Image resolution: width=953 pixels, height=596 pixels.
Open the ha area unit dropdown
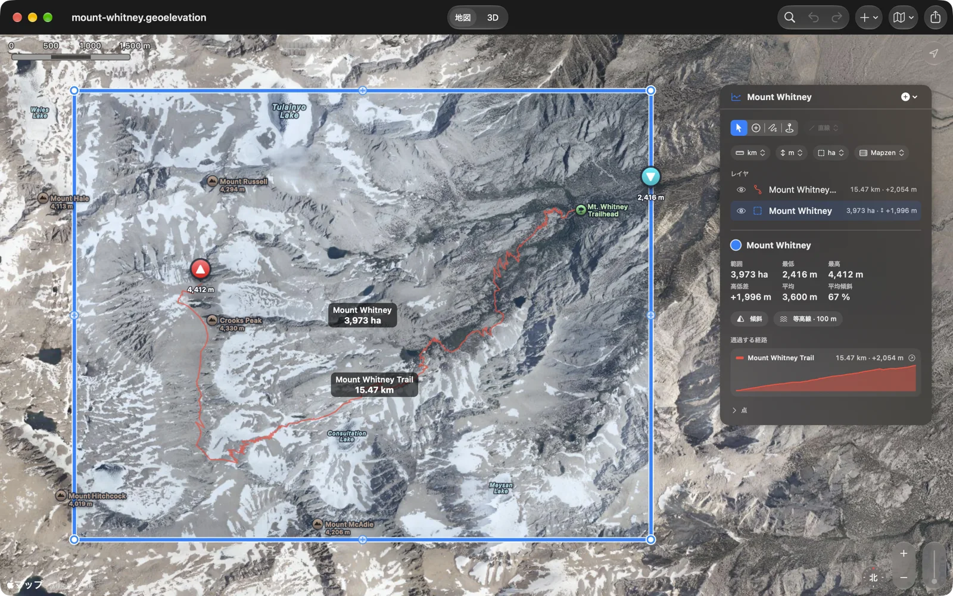[830, 153]
